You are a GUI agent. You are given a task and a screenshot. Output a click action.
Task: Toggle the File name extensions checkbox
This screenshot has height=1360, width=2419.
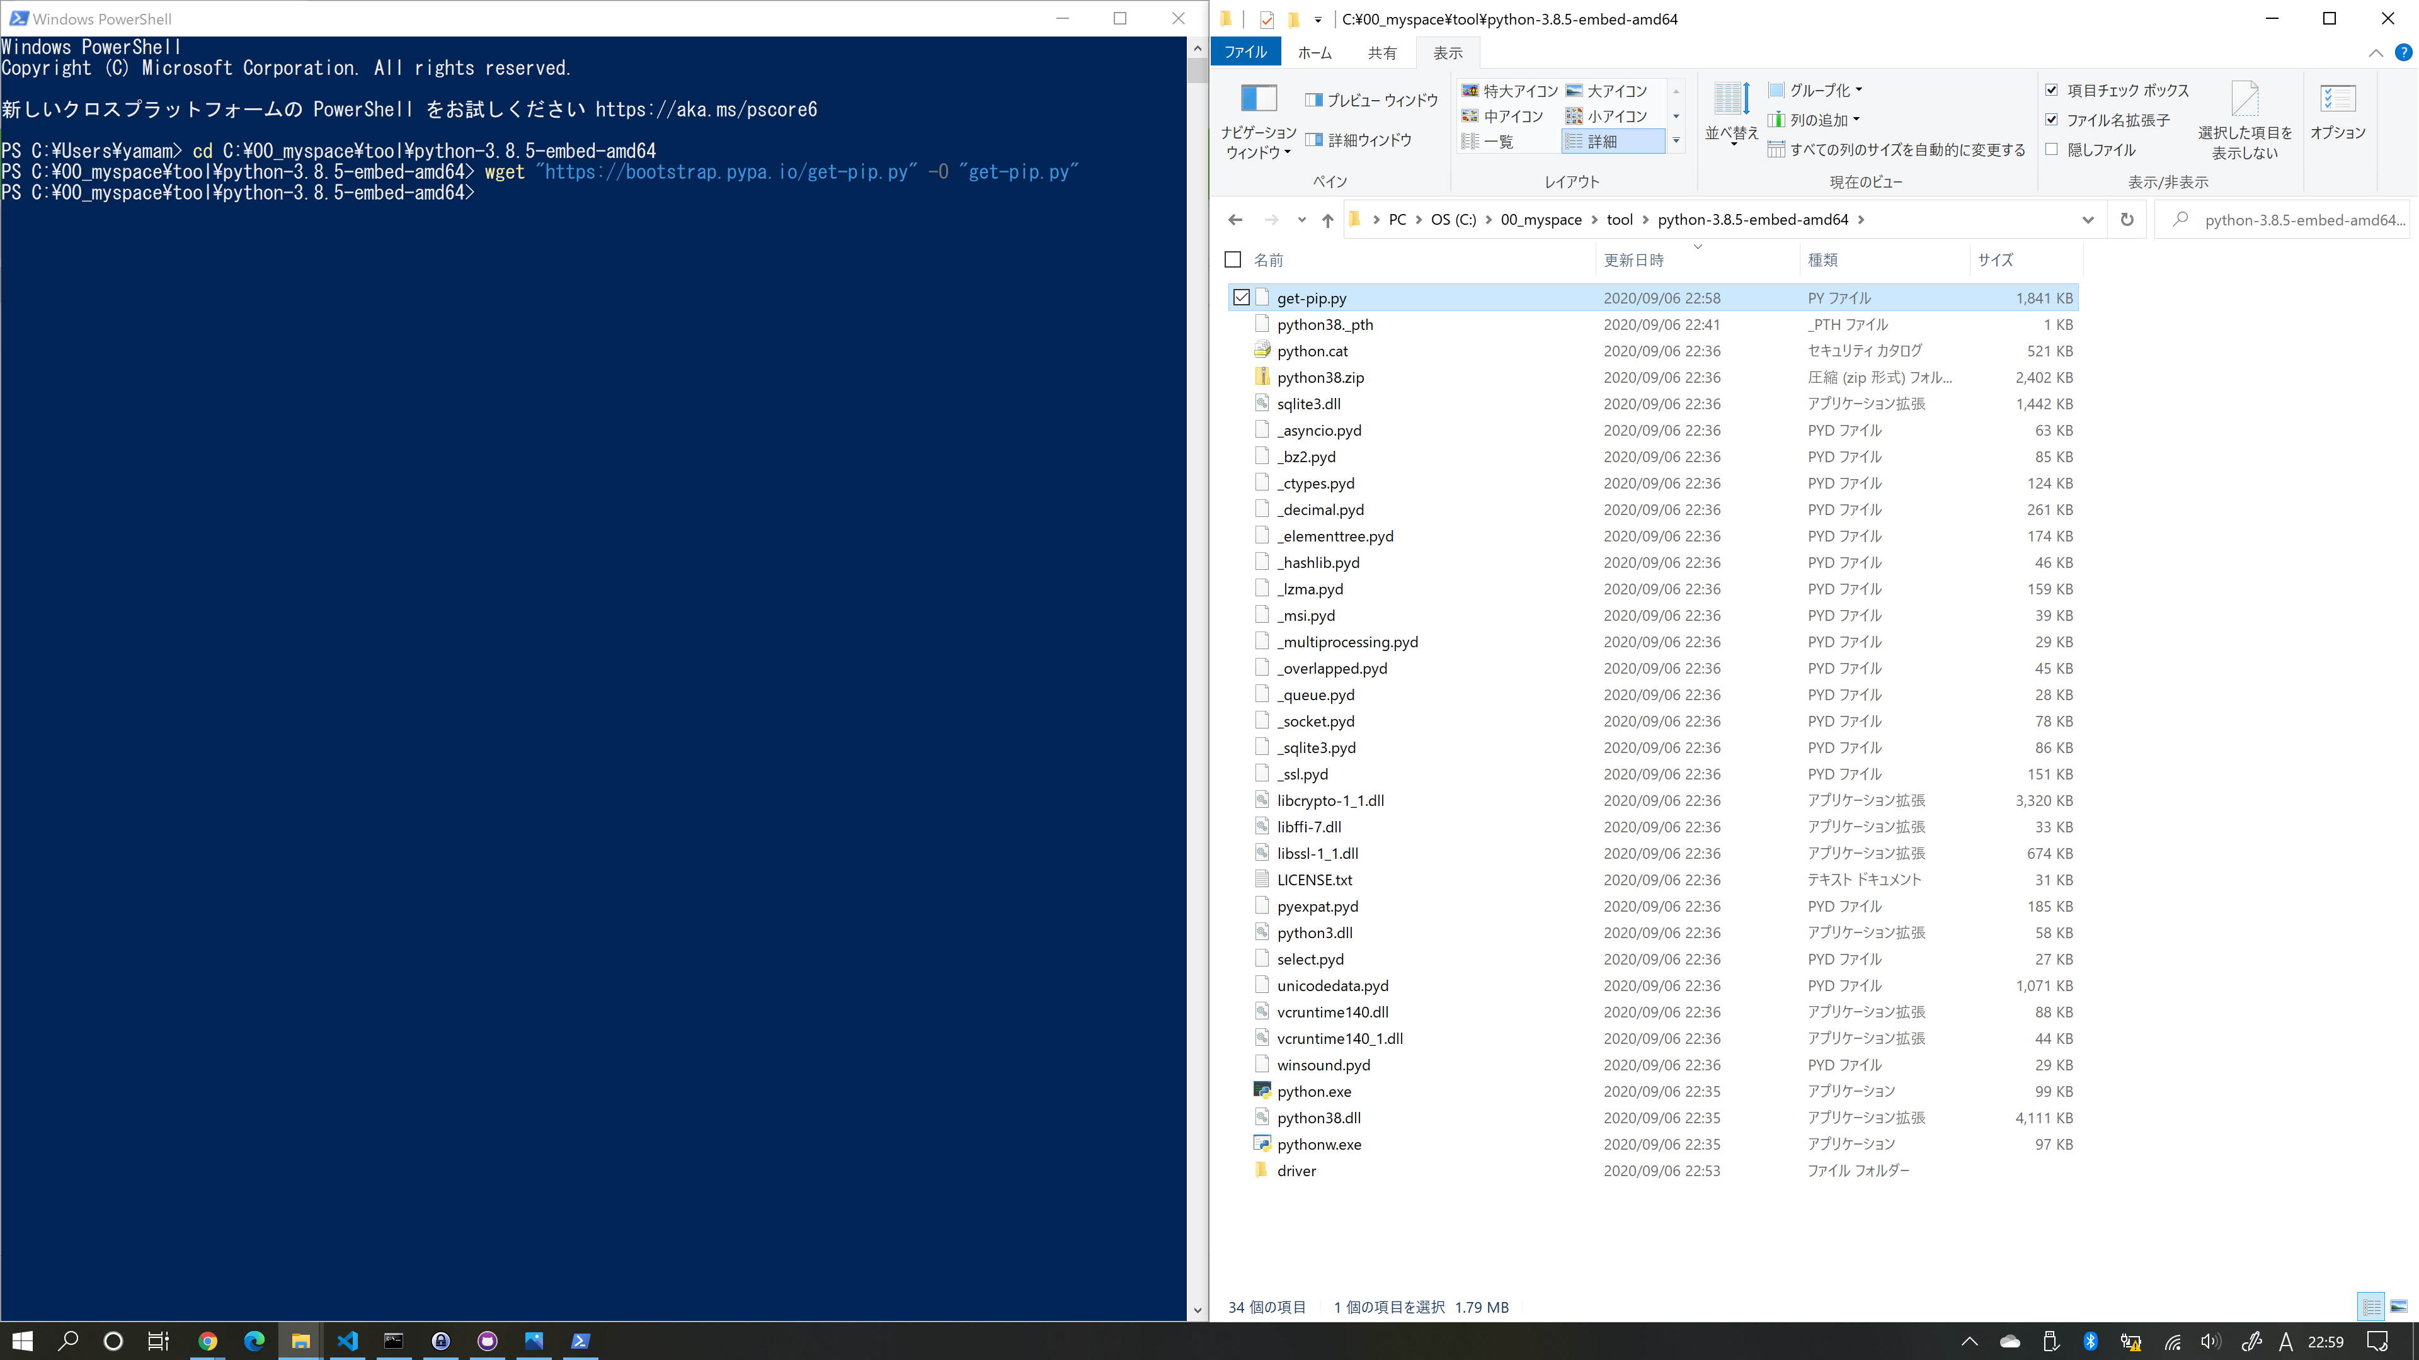(x=2052, y=120)
